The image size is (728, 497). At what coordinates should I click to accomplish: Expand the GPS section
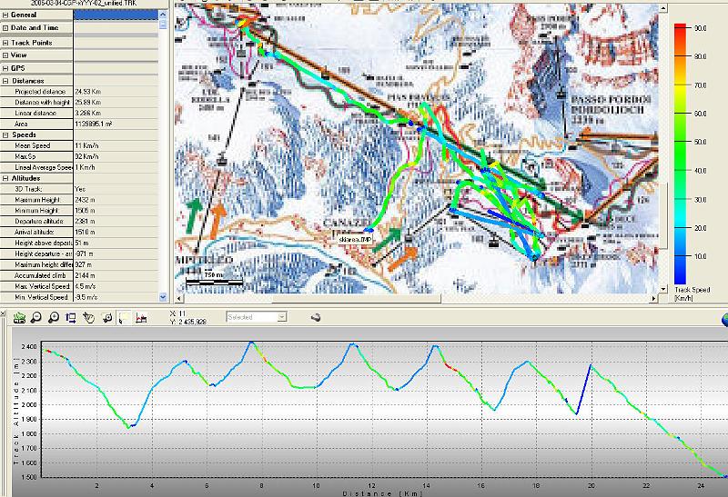pyautogui.click(x=5, y=68)
